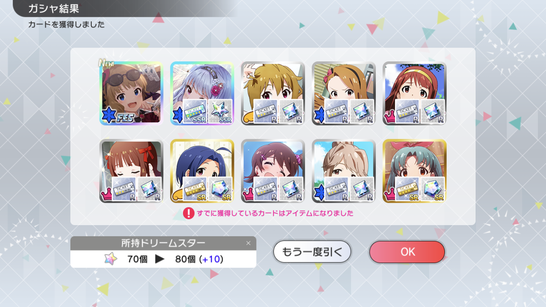The image size is (546, 307).
Task: Select the silver-haired SSR card thumbnail
Action: (202, 93)
